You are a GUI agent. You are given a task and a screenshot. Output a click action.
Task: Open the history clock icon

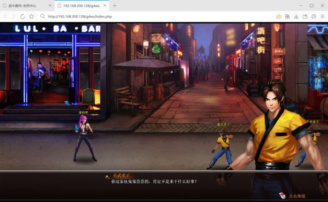pos(314,16)
